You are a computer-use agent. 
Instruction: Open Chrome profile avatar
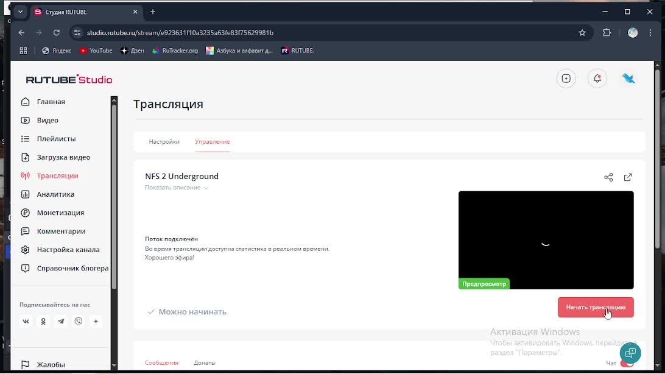coord(633,33)
